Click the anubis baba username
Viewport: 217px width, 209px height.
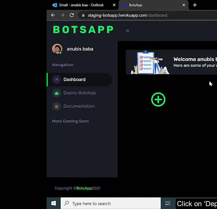[80, 49]
